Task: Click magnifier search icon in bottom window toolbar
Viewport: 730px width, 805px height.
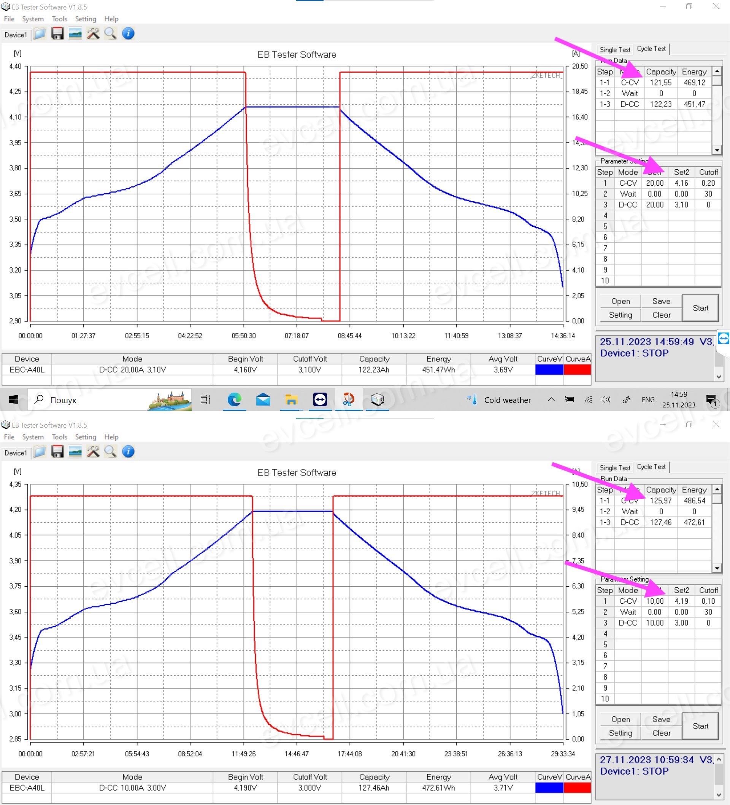Action: coord(111,452)
